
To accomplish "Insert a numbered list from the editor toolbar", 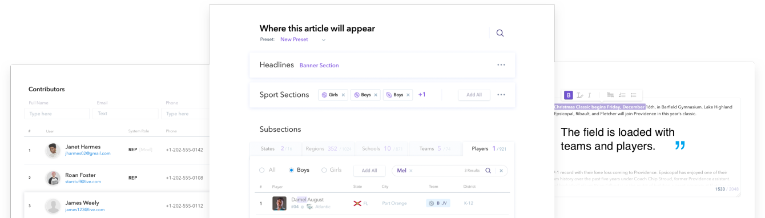I will [622, 95].
